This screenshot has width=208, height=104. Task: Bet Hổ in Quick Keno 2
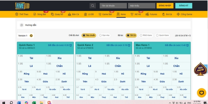(x=122, y=74)
